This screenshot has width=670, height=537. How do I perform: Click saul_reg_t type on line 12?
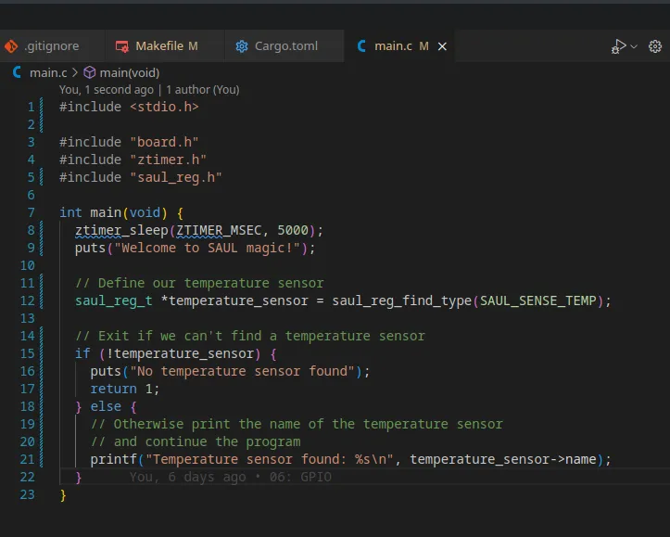tap(114, 301)
